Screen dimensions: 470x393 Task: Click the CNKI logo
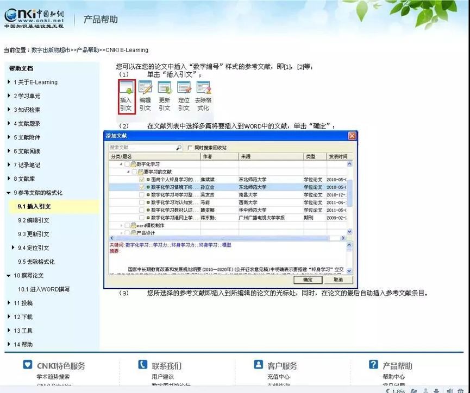click(x=34, y=18)
